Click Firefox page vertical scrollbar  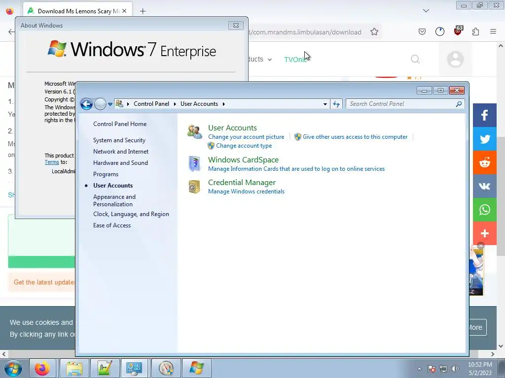pyautogui.click(x=501, y=196)
